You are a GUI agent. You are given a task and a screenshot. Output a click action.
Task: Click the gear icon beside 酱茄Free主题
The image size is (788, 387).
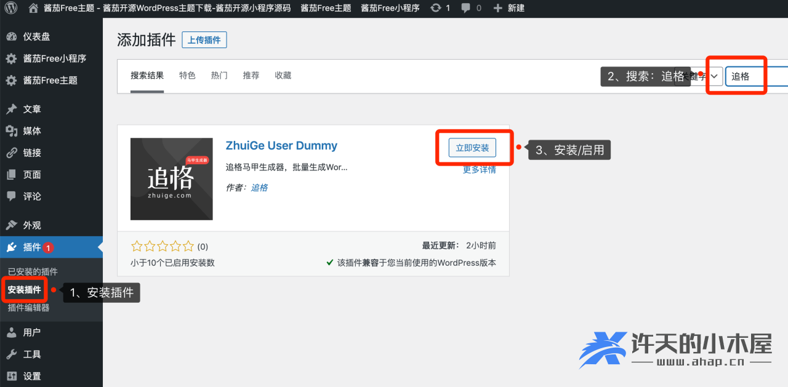(11, 81)
